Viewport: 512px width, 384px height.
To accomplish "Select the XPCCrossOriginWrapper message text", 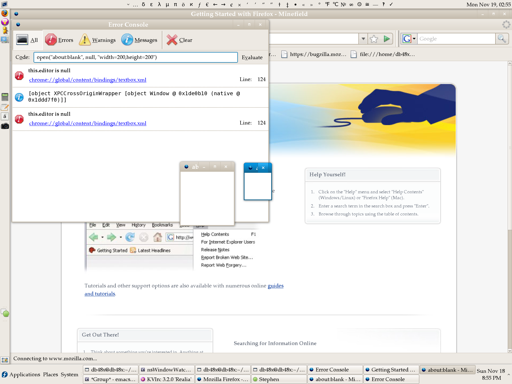I will (134, 97).
